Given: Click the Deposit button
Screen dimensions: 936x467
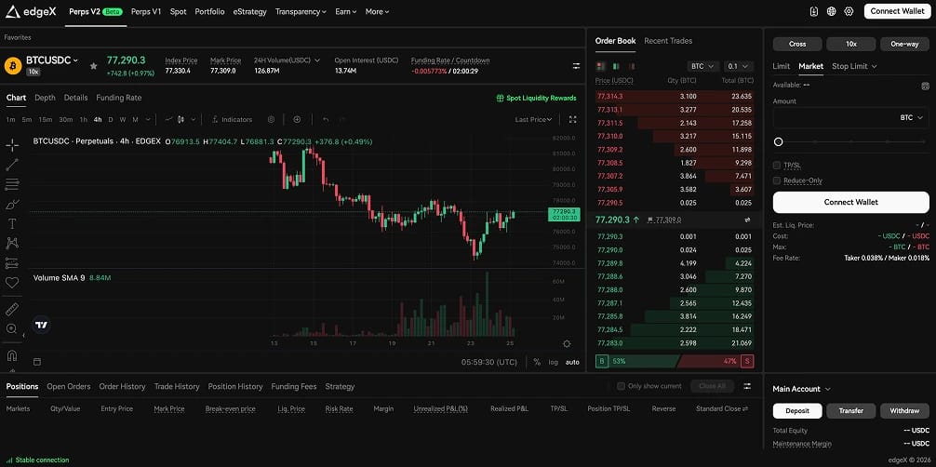Looking at the screenshot, I should coord(797,411).
